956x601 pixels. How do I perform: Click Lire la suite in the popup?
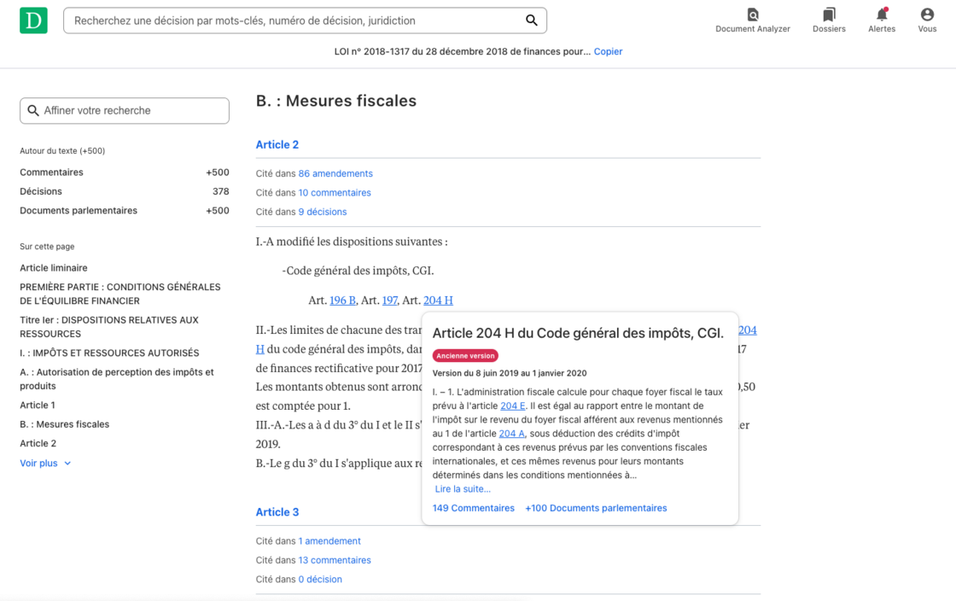coord(463,489)
